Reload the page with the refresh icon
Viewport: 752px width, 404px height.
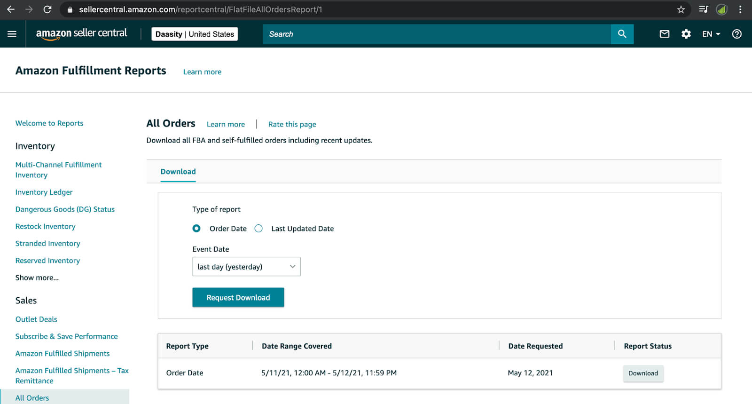pyautogui.click(x=47, y=9)
